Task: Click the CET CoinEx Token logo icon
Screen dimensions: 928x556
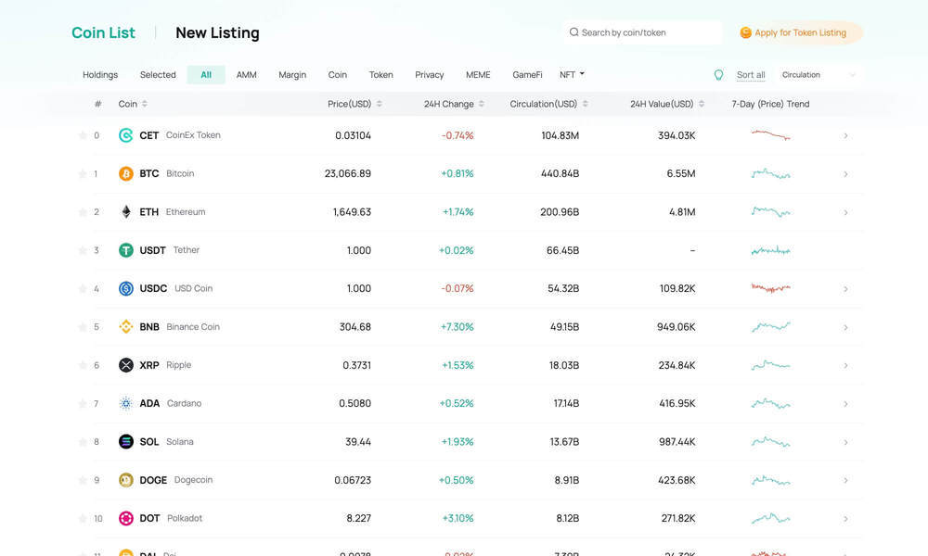Action: click(125, 135)
